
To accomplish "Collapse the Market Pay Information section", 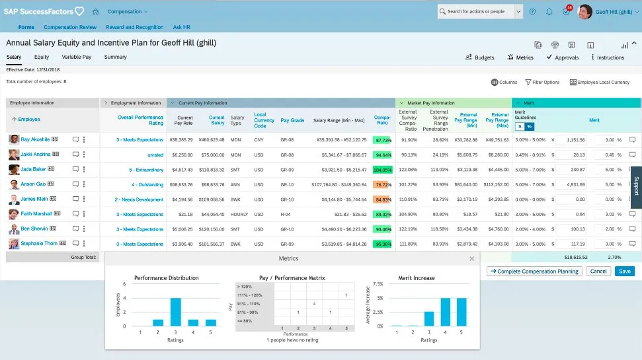I will [401, 103].
